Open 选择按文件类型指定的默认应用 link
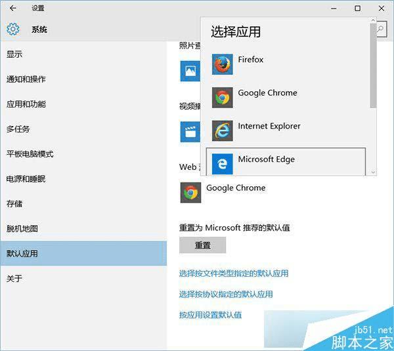Viewport: 394px width, 351px height. [x=234, y=273]
